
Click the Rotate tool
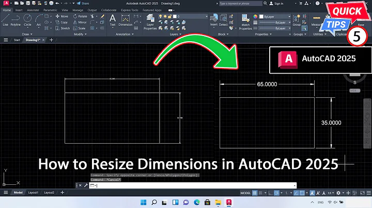point(80,16)
